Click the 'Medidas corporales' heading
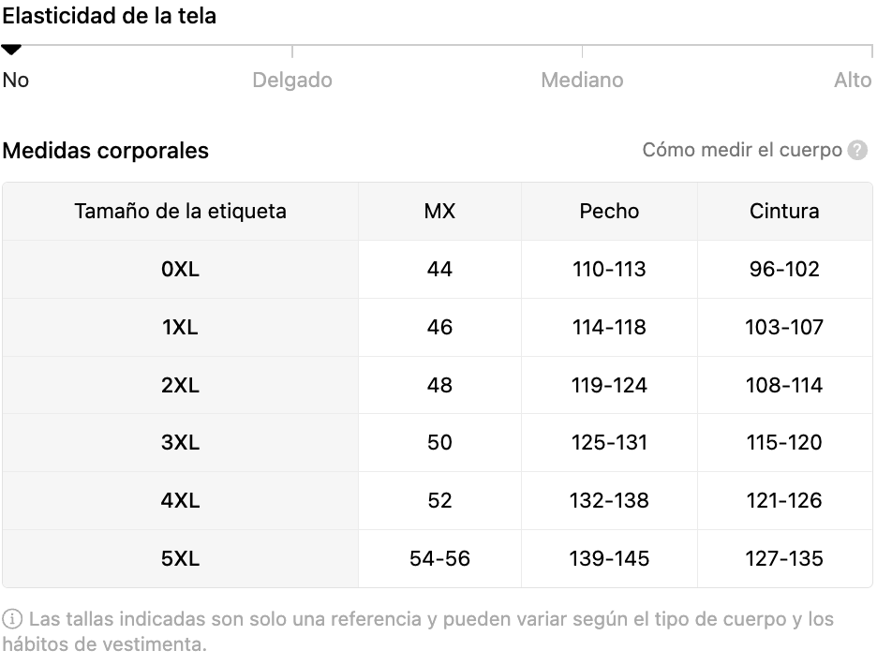Viewport: 892px width, 665px height. click(106, 151)
